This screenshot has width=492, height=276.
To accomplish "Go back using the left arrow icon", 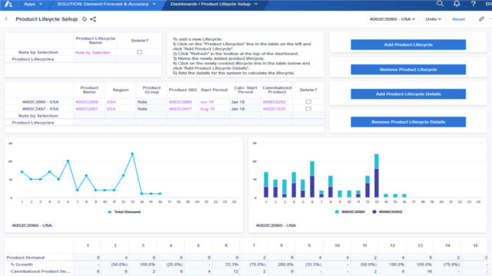I will point(6,19).
